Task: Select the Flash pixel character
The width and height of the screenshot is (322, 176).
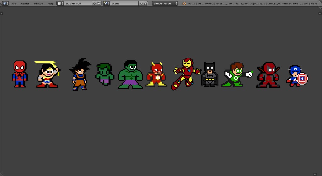Action: click(x=156, y=74)
